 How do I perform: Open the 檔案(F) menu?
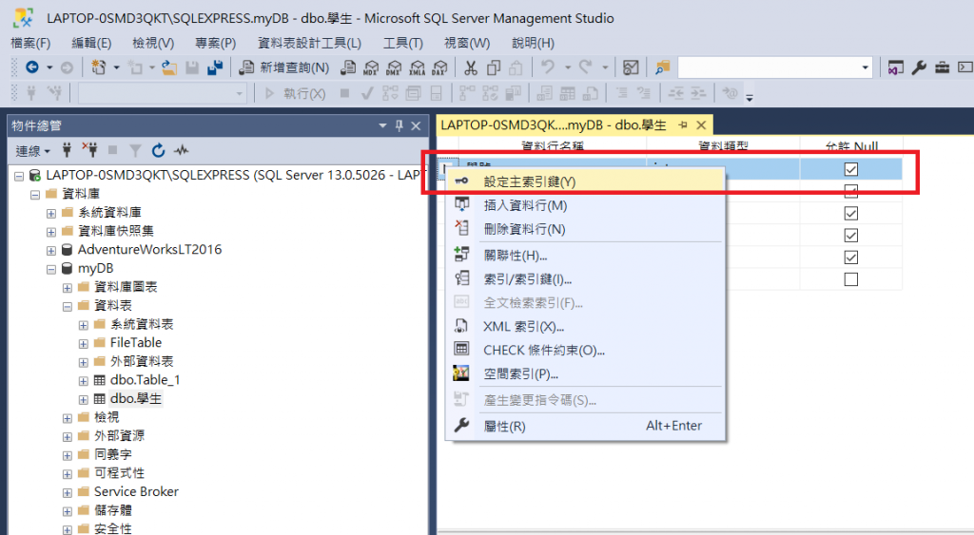30,43
